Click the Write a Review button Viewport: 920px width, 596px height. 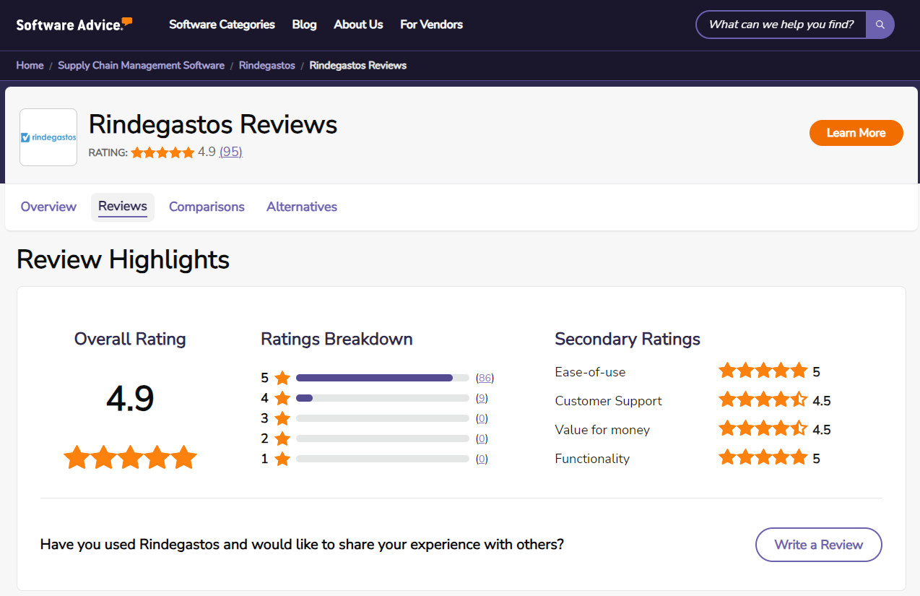tap(818, 545)
